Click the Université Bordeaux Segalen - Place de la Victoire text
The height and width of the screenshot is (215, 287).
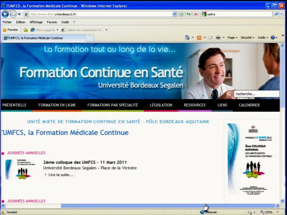pos(90,168)
